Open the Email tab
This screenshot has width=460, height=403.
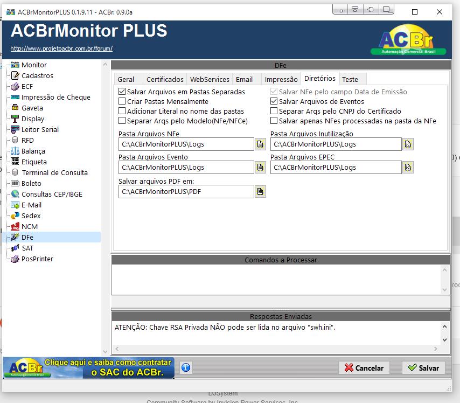(247, 79)
